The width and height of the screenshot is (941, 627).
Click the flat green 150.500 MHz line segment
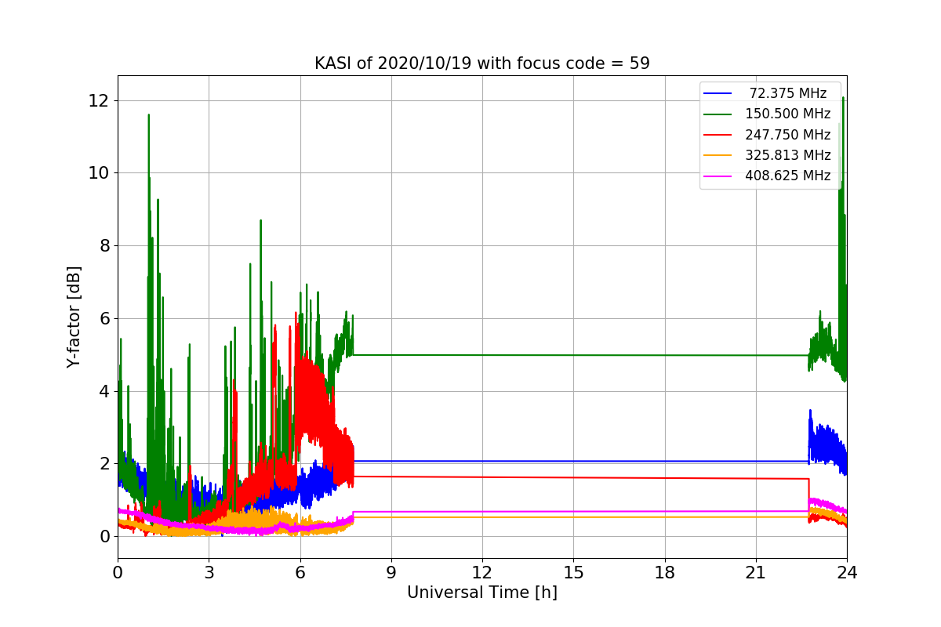coord(580,355)
